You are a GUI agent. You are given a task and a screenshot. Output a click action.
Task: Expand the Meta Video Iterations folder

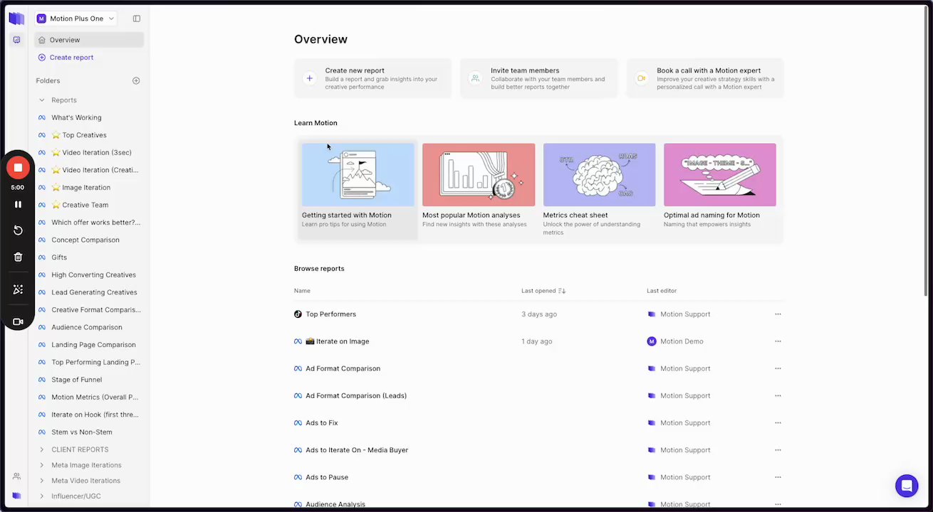pyautogui.click(x=42, y=481)
